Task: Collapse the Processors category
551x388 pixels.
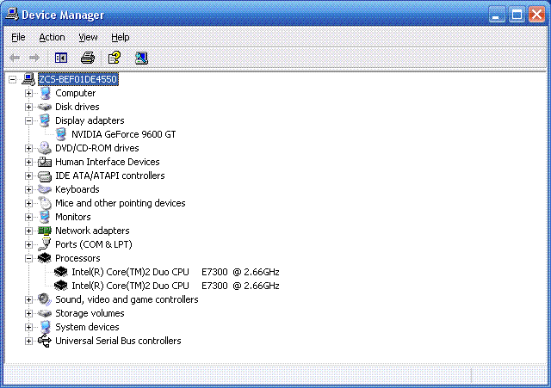Action: coord(28,258)
